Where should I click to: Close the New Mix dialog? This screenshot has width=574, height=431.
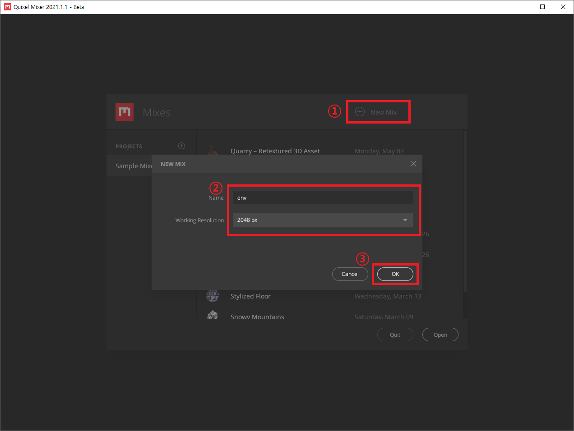click(413, 164)
